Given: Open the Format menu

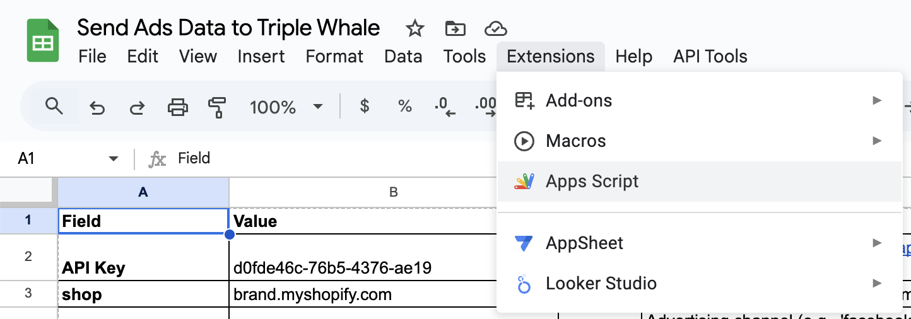Looking at the screenshot, I should click(x=334, y=57).
